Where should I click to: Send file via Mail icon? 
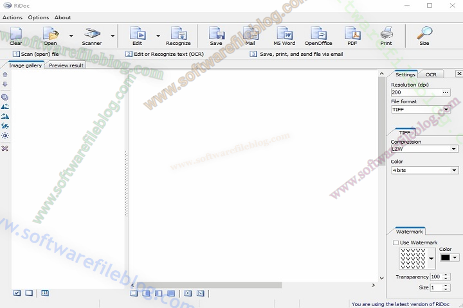[250, 35]
